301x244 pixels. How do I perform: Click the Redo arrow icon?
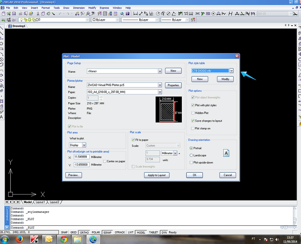[x=68, y=14]
